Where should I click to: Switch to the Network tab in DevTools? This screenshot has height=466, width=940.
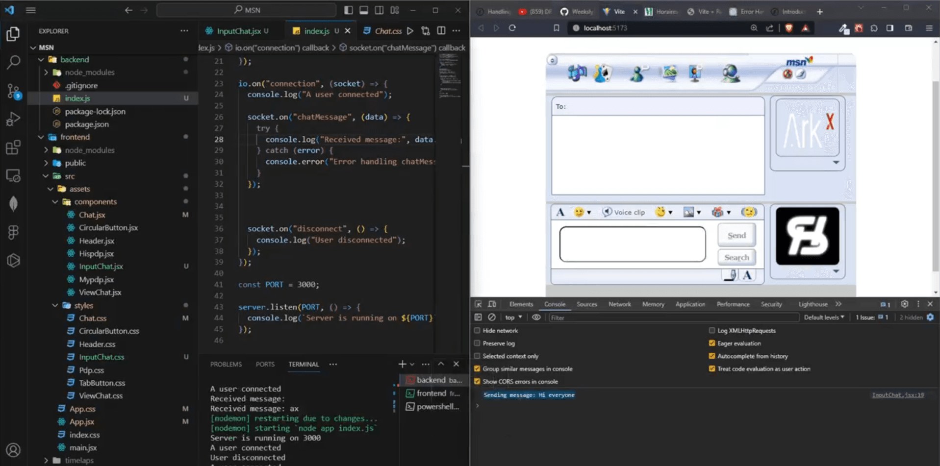pyautogui.click(x=619, y=304)
